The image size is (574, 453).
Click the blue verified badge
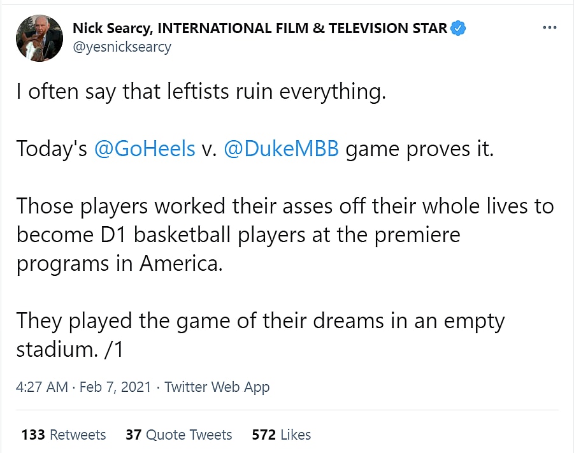459,28
